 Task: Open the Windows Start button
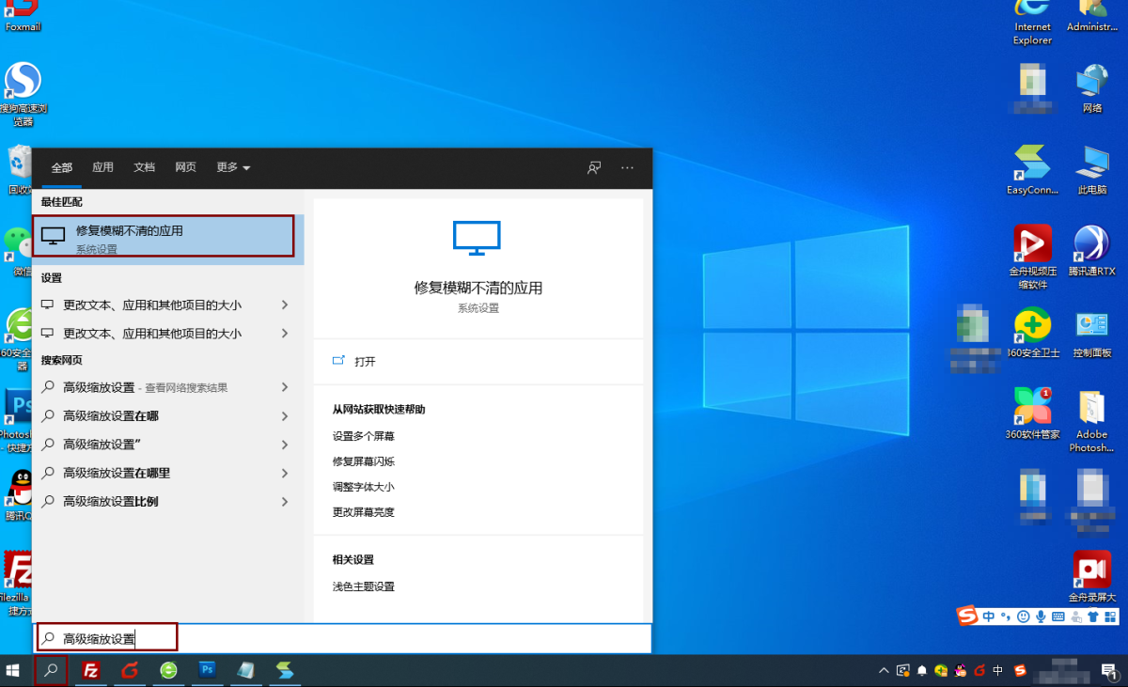click(x=14, y=670)
